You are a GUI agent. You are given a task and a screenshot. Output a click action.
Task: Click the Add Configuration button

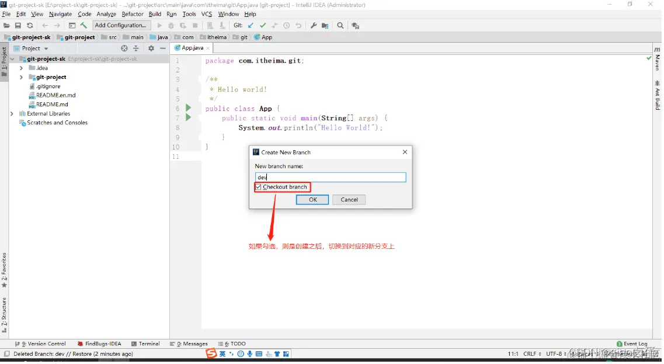[x=121, y=26]
